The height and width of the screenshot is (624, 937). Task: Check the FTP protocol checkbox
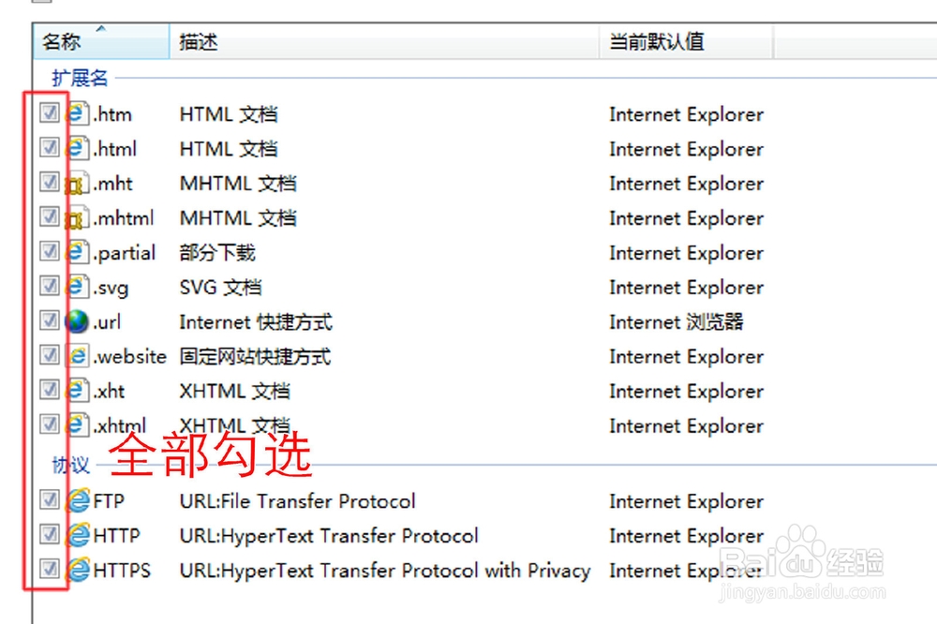50,499
